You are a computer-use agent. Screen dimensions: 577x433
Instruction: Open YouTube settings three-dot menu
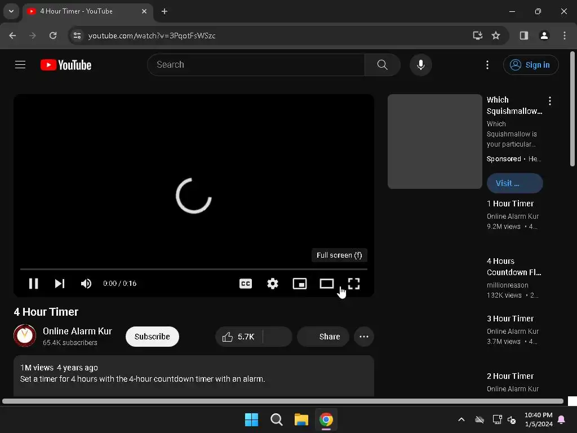point(487,65)
